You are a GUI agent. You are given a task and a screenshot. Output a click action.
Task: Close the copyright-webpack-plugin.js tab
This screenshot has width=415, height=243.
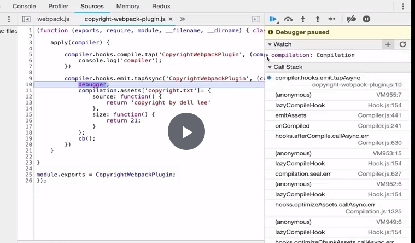[x=171, y=19]
